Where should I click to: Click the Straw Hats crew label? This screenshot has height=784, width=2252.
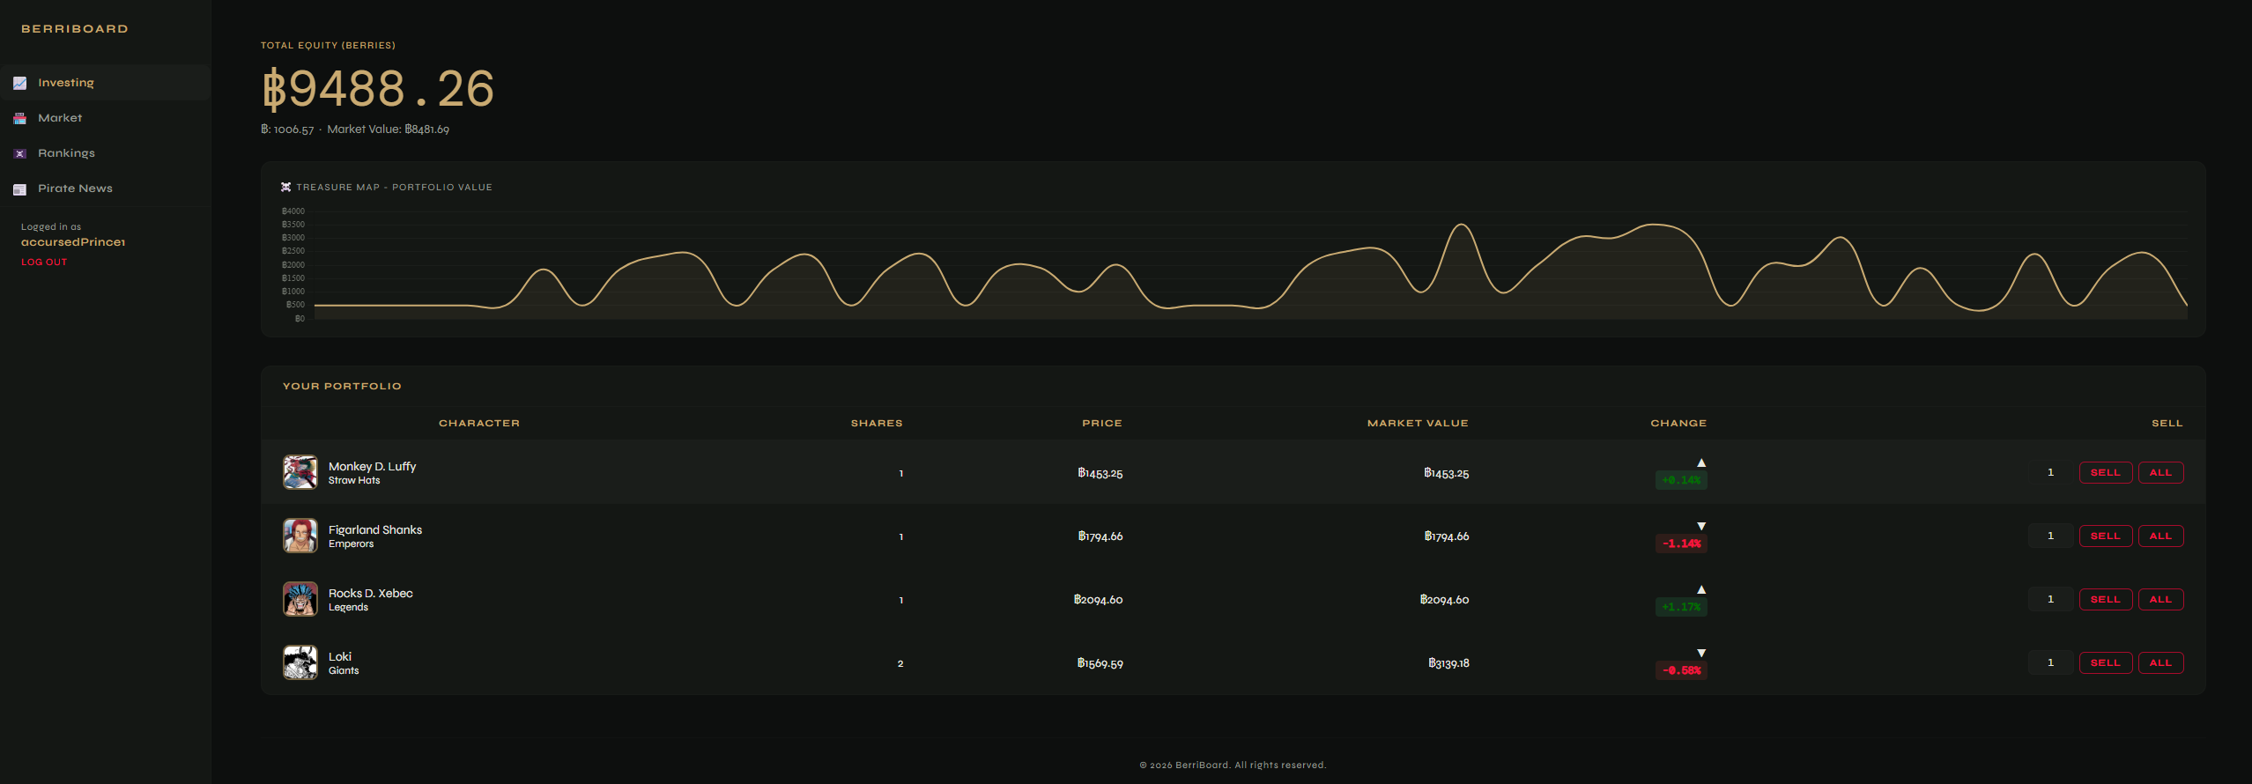click(x=354, y=481)
